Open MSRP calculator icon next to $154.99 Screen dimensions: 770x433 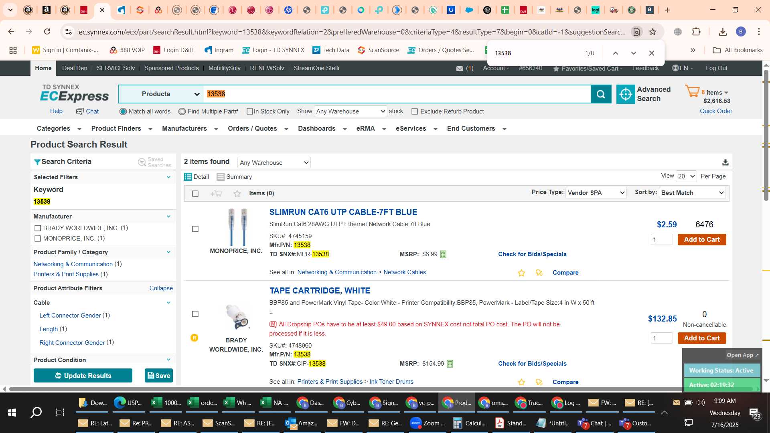[x=450, y=364]
